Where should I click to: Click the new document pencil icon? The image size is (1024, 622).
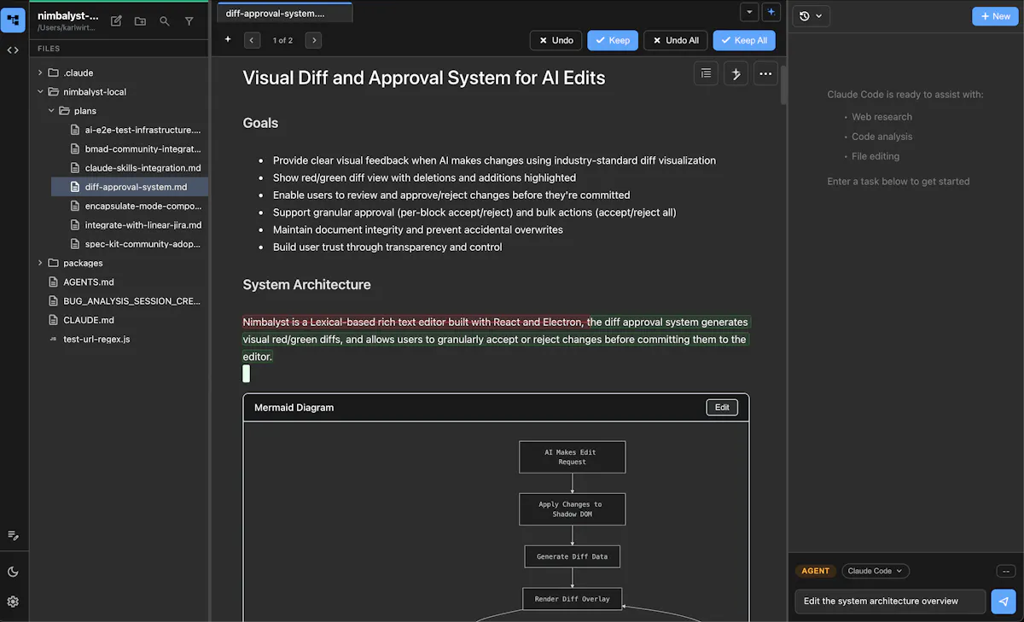click(x=116, y=20)
